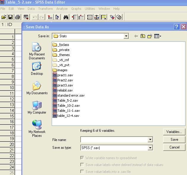The height and width of the screenshot is (175, 187).
Task: Click the Redo toolbar icon
Action: click(x=42, y=17)
